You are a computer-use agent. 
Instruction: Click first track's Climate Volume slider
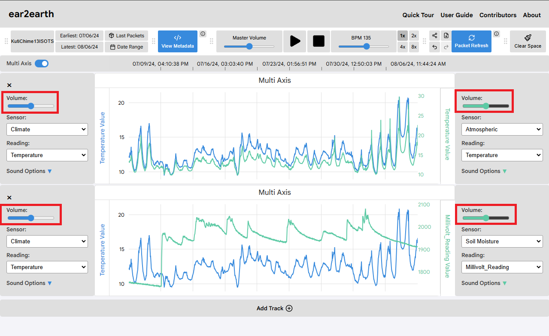[x=31, y=106]
